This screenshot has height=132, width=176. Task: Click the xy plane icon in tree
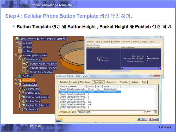[20, 43]
